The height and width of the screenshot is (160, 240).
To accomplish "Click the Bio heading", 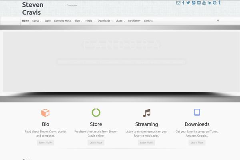I will [x=46, y=124].
